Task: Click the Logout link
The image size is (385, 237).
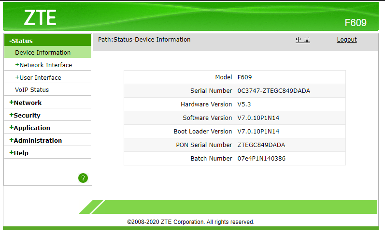Action: [346, 40]
